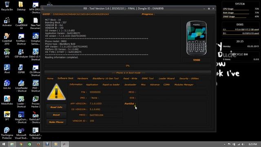Click the VENDOR ID field
The width and height of the screenshot is (261, 147).
click(105, 121)
